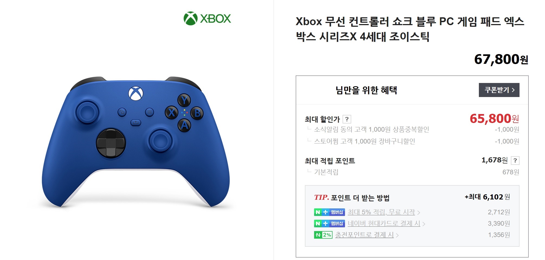Click the 쿠폰받기 coupon button

pos(499,90)
